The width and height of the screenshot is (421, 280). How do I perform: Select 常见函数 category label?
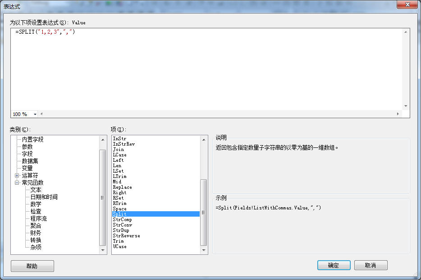click(x=32, y=183)
